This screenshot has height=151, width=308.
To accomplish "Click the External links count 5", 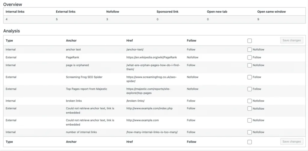I will (57, 19).
